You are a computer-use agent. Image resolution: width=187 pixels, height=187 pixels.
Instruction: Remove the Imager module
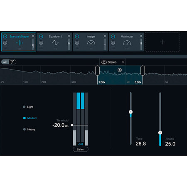click(x=105, y=36)
